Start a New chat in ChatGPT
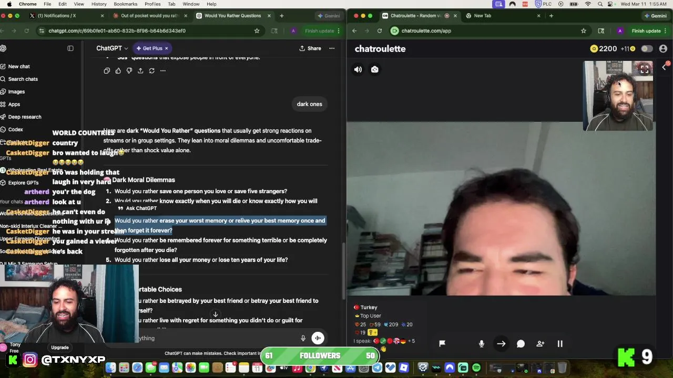 19,67
